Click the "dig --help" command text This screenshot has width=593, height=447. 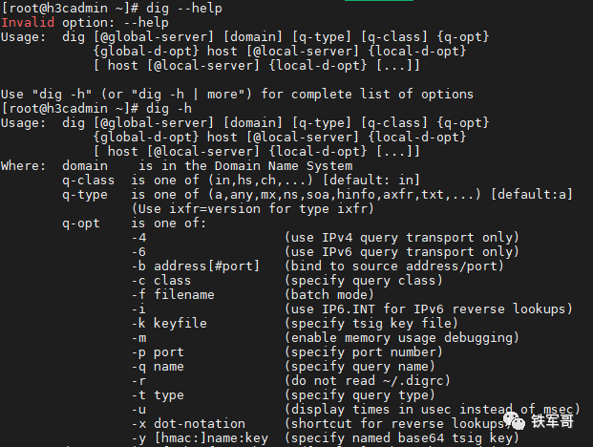184,8
